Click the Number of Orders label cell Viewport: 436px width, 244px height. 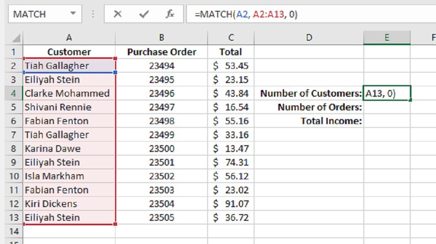tap(309, 107)
